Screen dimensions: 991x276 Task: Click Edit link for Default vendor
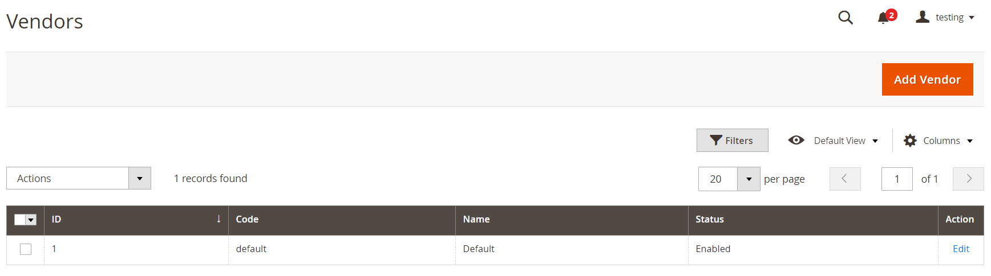(961, 249)
